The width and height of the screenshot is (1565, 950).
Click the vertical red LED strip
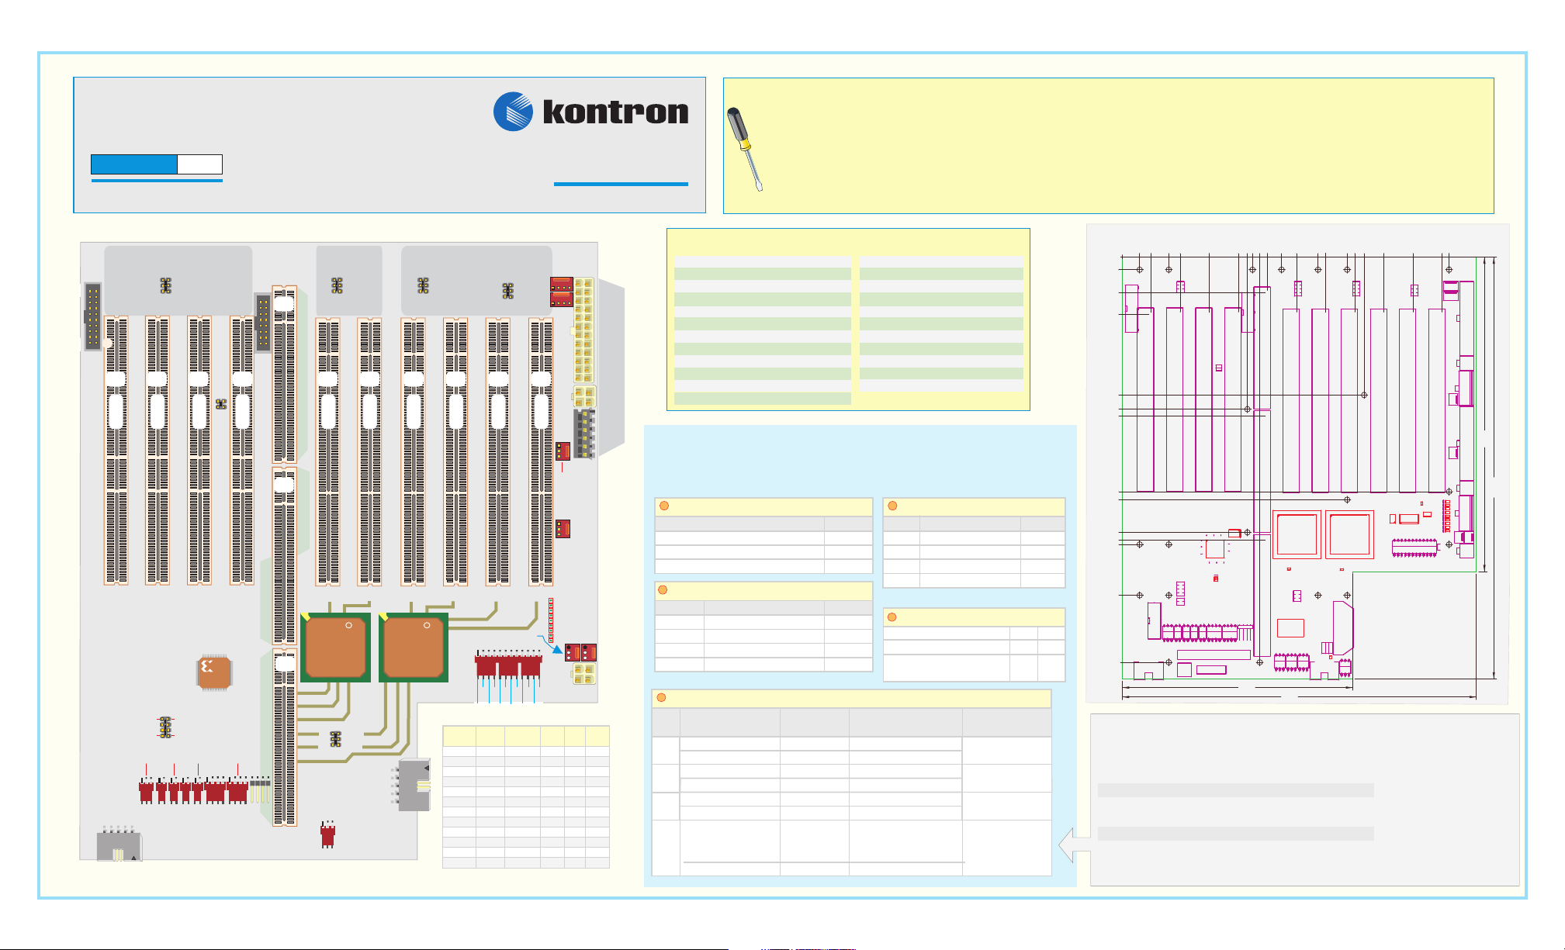(x=551, y=620)
